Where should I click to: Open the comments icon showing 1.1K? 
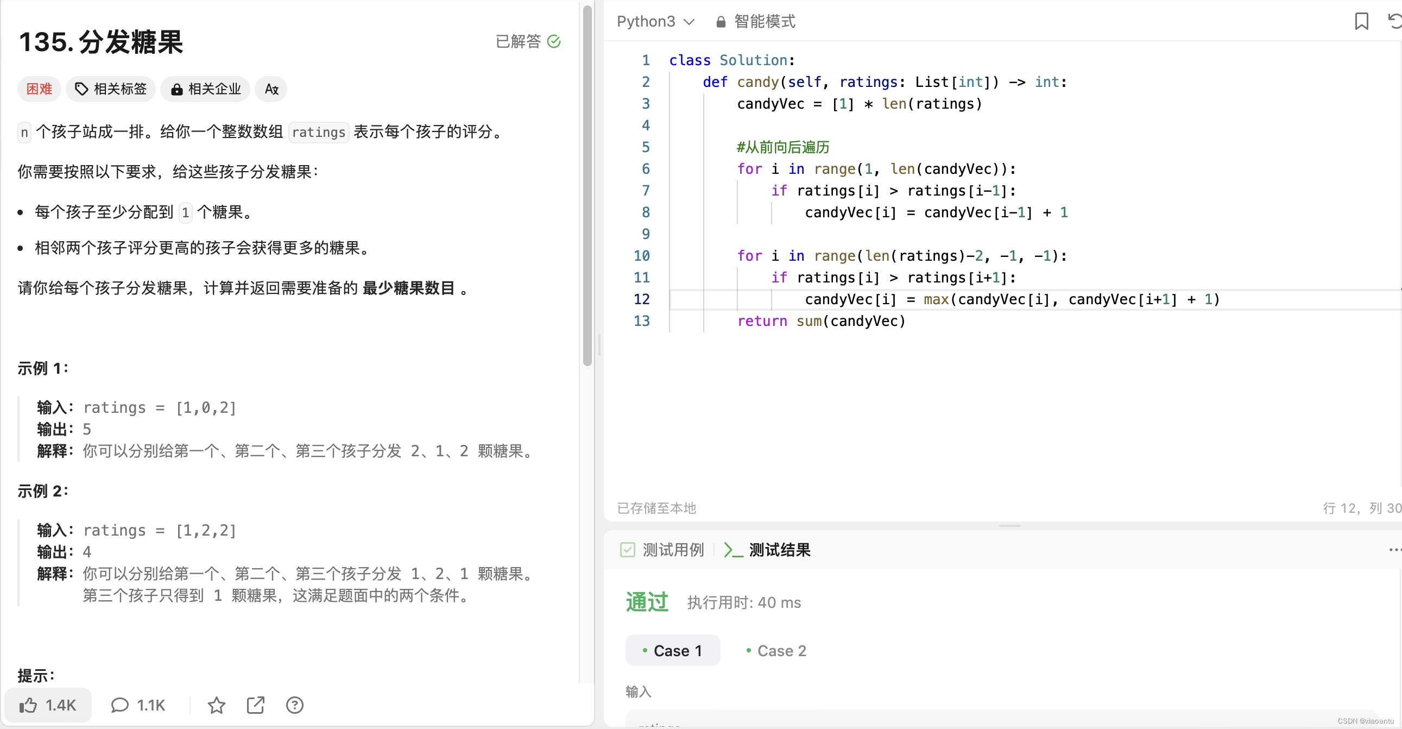pyautogui.click(x=138, y=705)
